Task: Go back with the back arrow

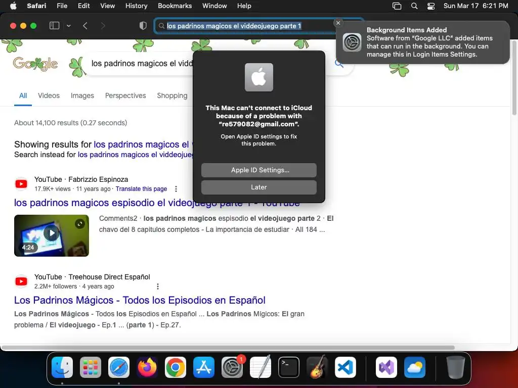Action: [85, 26]
